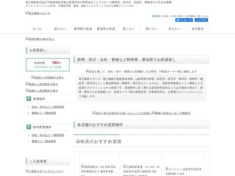Viewport: 235px width, 176px height.
Task: Click the ご入居者様 sidebar heading
Action: coord(48,161)
